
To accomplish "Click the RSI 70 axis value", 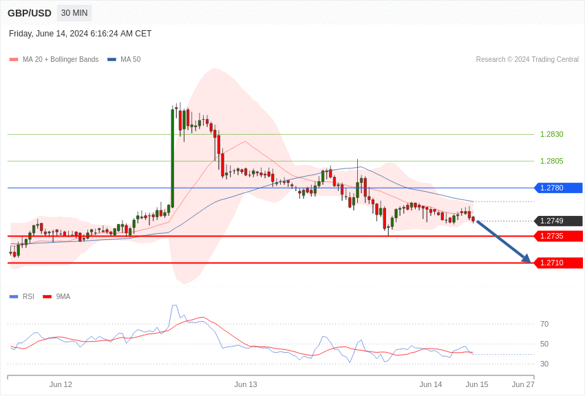I will tap(544, 324).
